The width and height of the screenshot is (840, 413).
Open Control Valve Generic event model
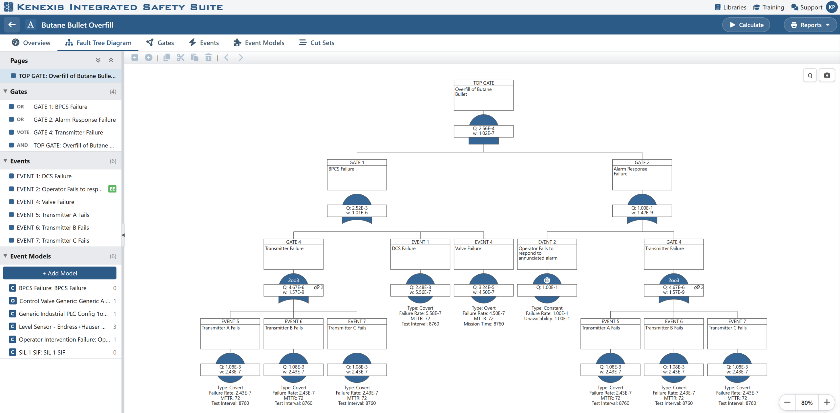pyautogui.click(x=61, y=301)
